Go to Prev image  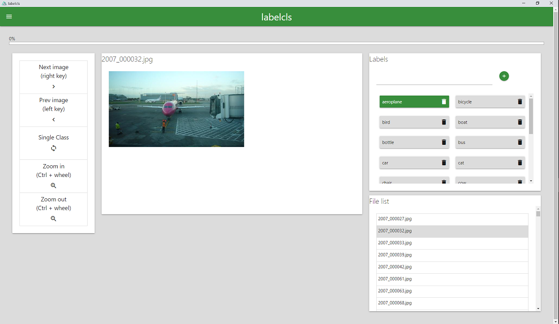coord(53,110)
